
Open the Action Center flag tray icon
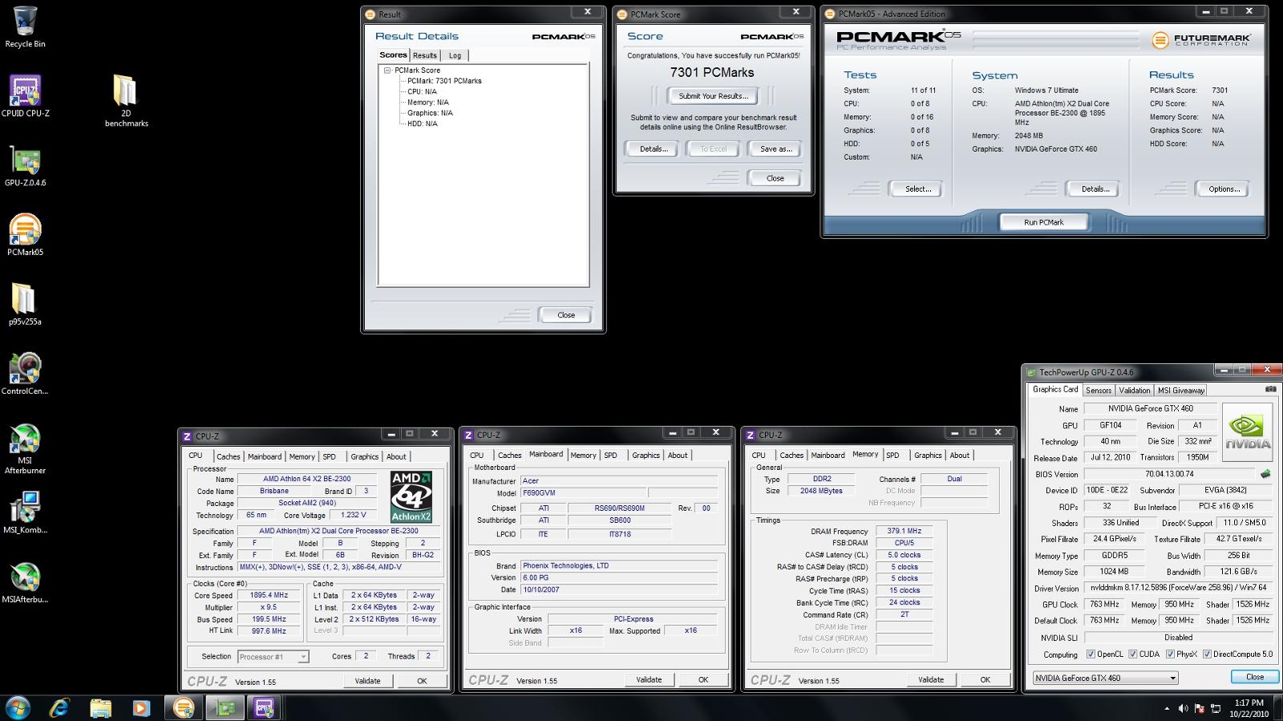(x=1200, y=708)
